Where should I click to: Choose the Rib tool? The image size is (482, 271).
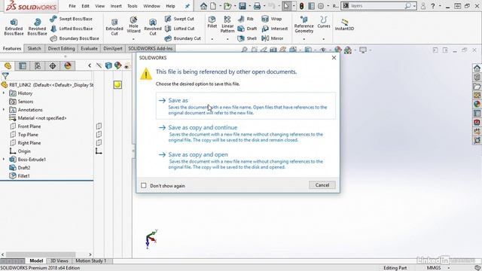tap(246, 19)
